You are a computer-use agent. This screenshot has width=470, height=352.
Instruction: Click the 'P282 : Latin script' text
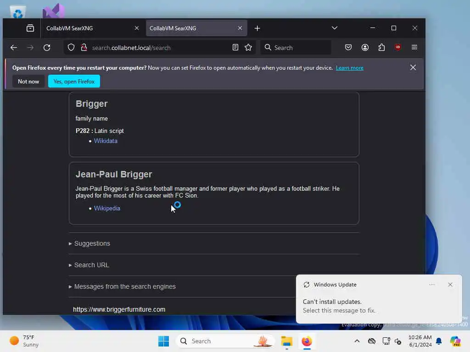pos(100,131)
